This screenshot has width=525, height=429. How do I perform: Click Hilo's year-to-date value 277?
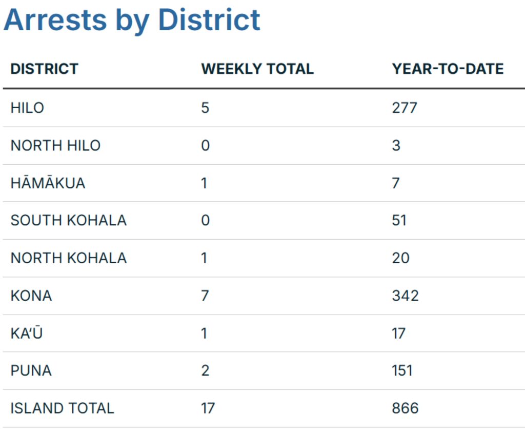[x=405, y=108]
